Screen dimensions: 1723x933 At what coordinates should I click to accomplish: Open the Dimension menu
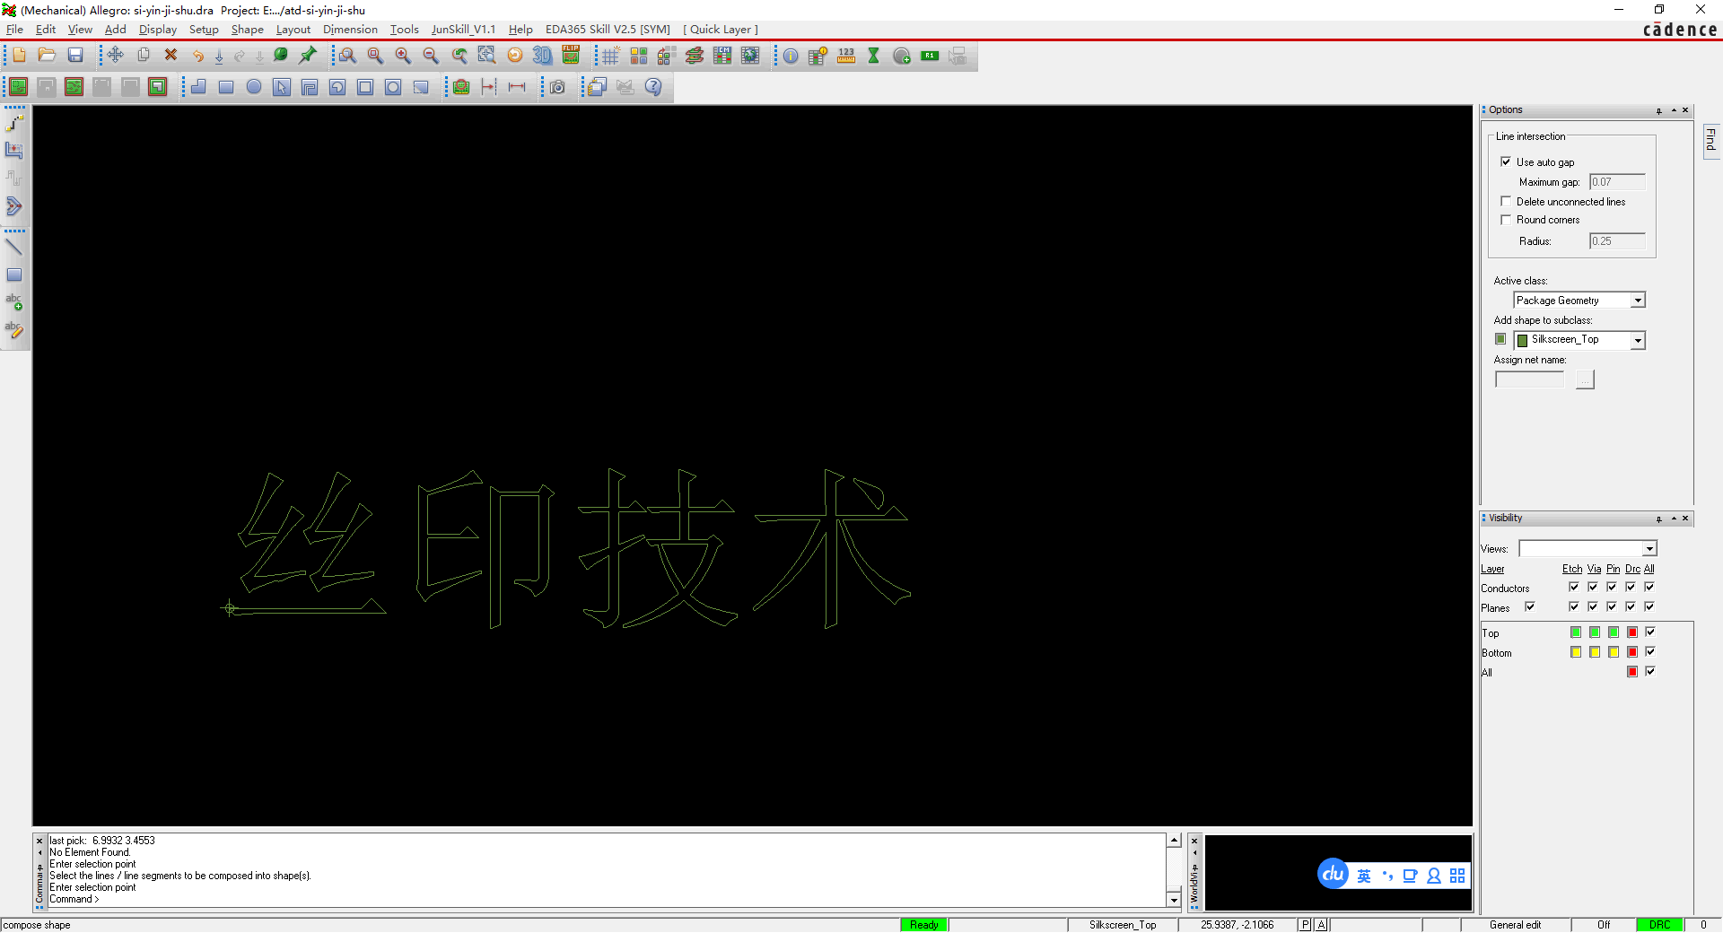(350, 30)
